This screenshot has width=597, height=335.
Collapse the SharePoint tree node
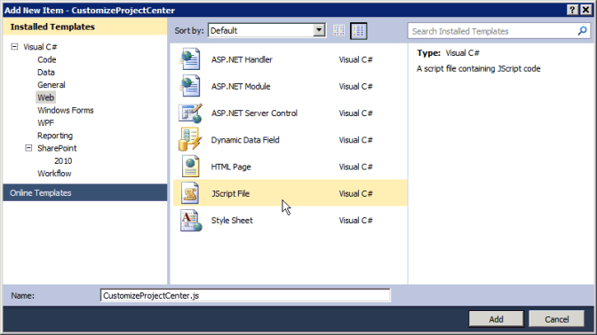[x=28, y=148]
